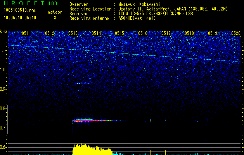
Task: Click the A504HB(yagi 4el) antenna text
Action: click(x=137, y=18)
